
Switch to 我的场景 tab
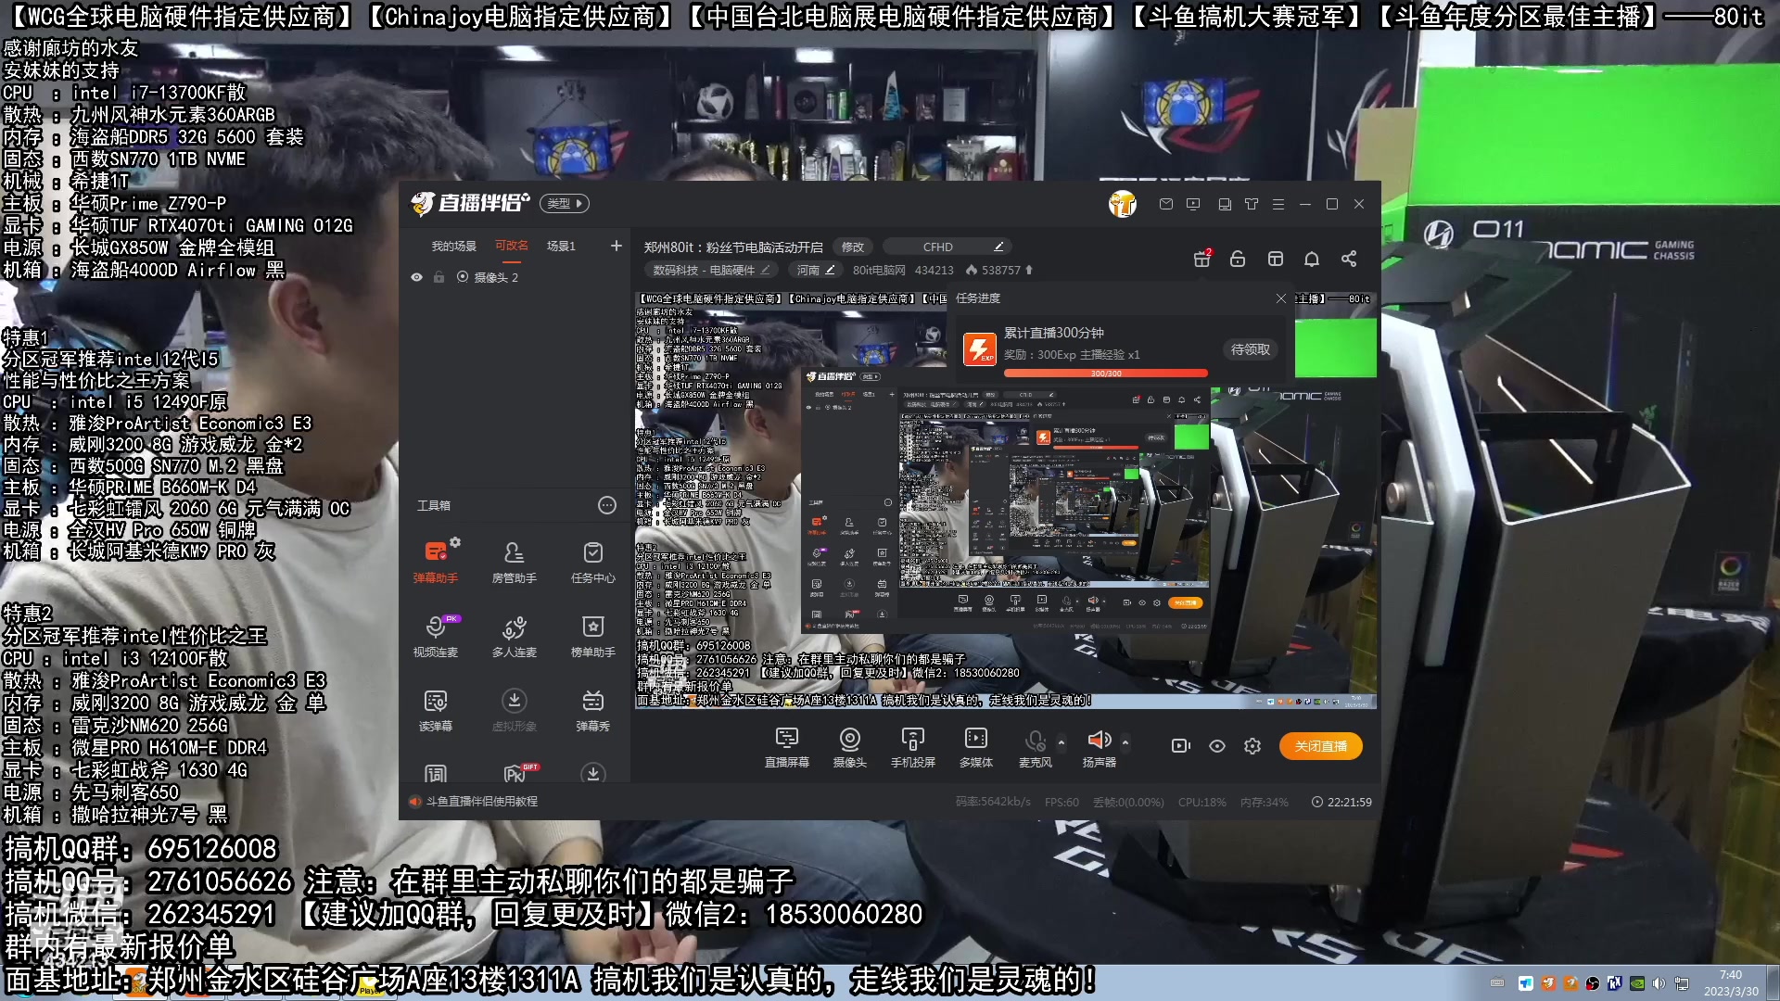click(x=453, y=246)
